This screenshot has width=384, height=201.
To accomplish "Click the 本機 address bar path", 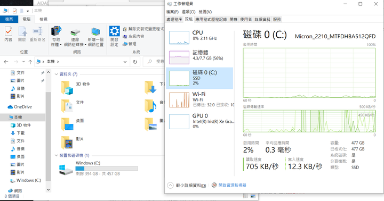I will 51,62.
